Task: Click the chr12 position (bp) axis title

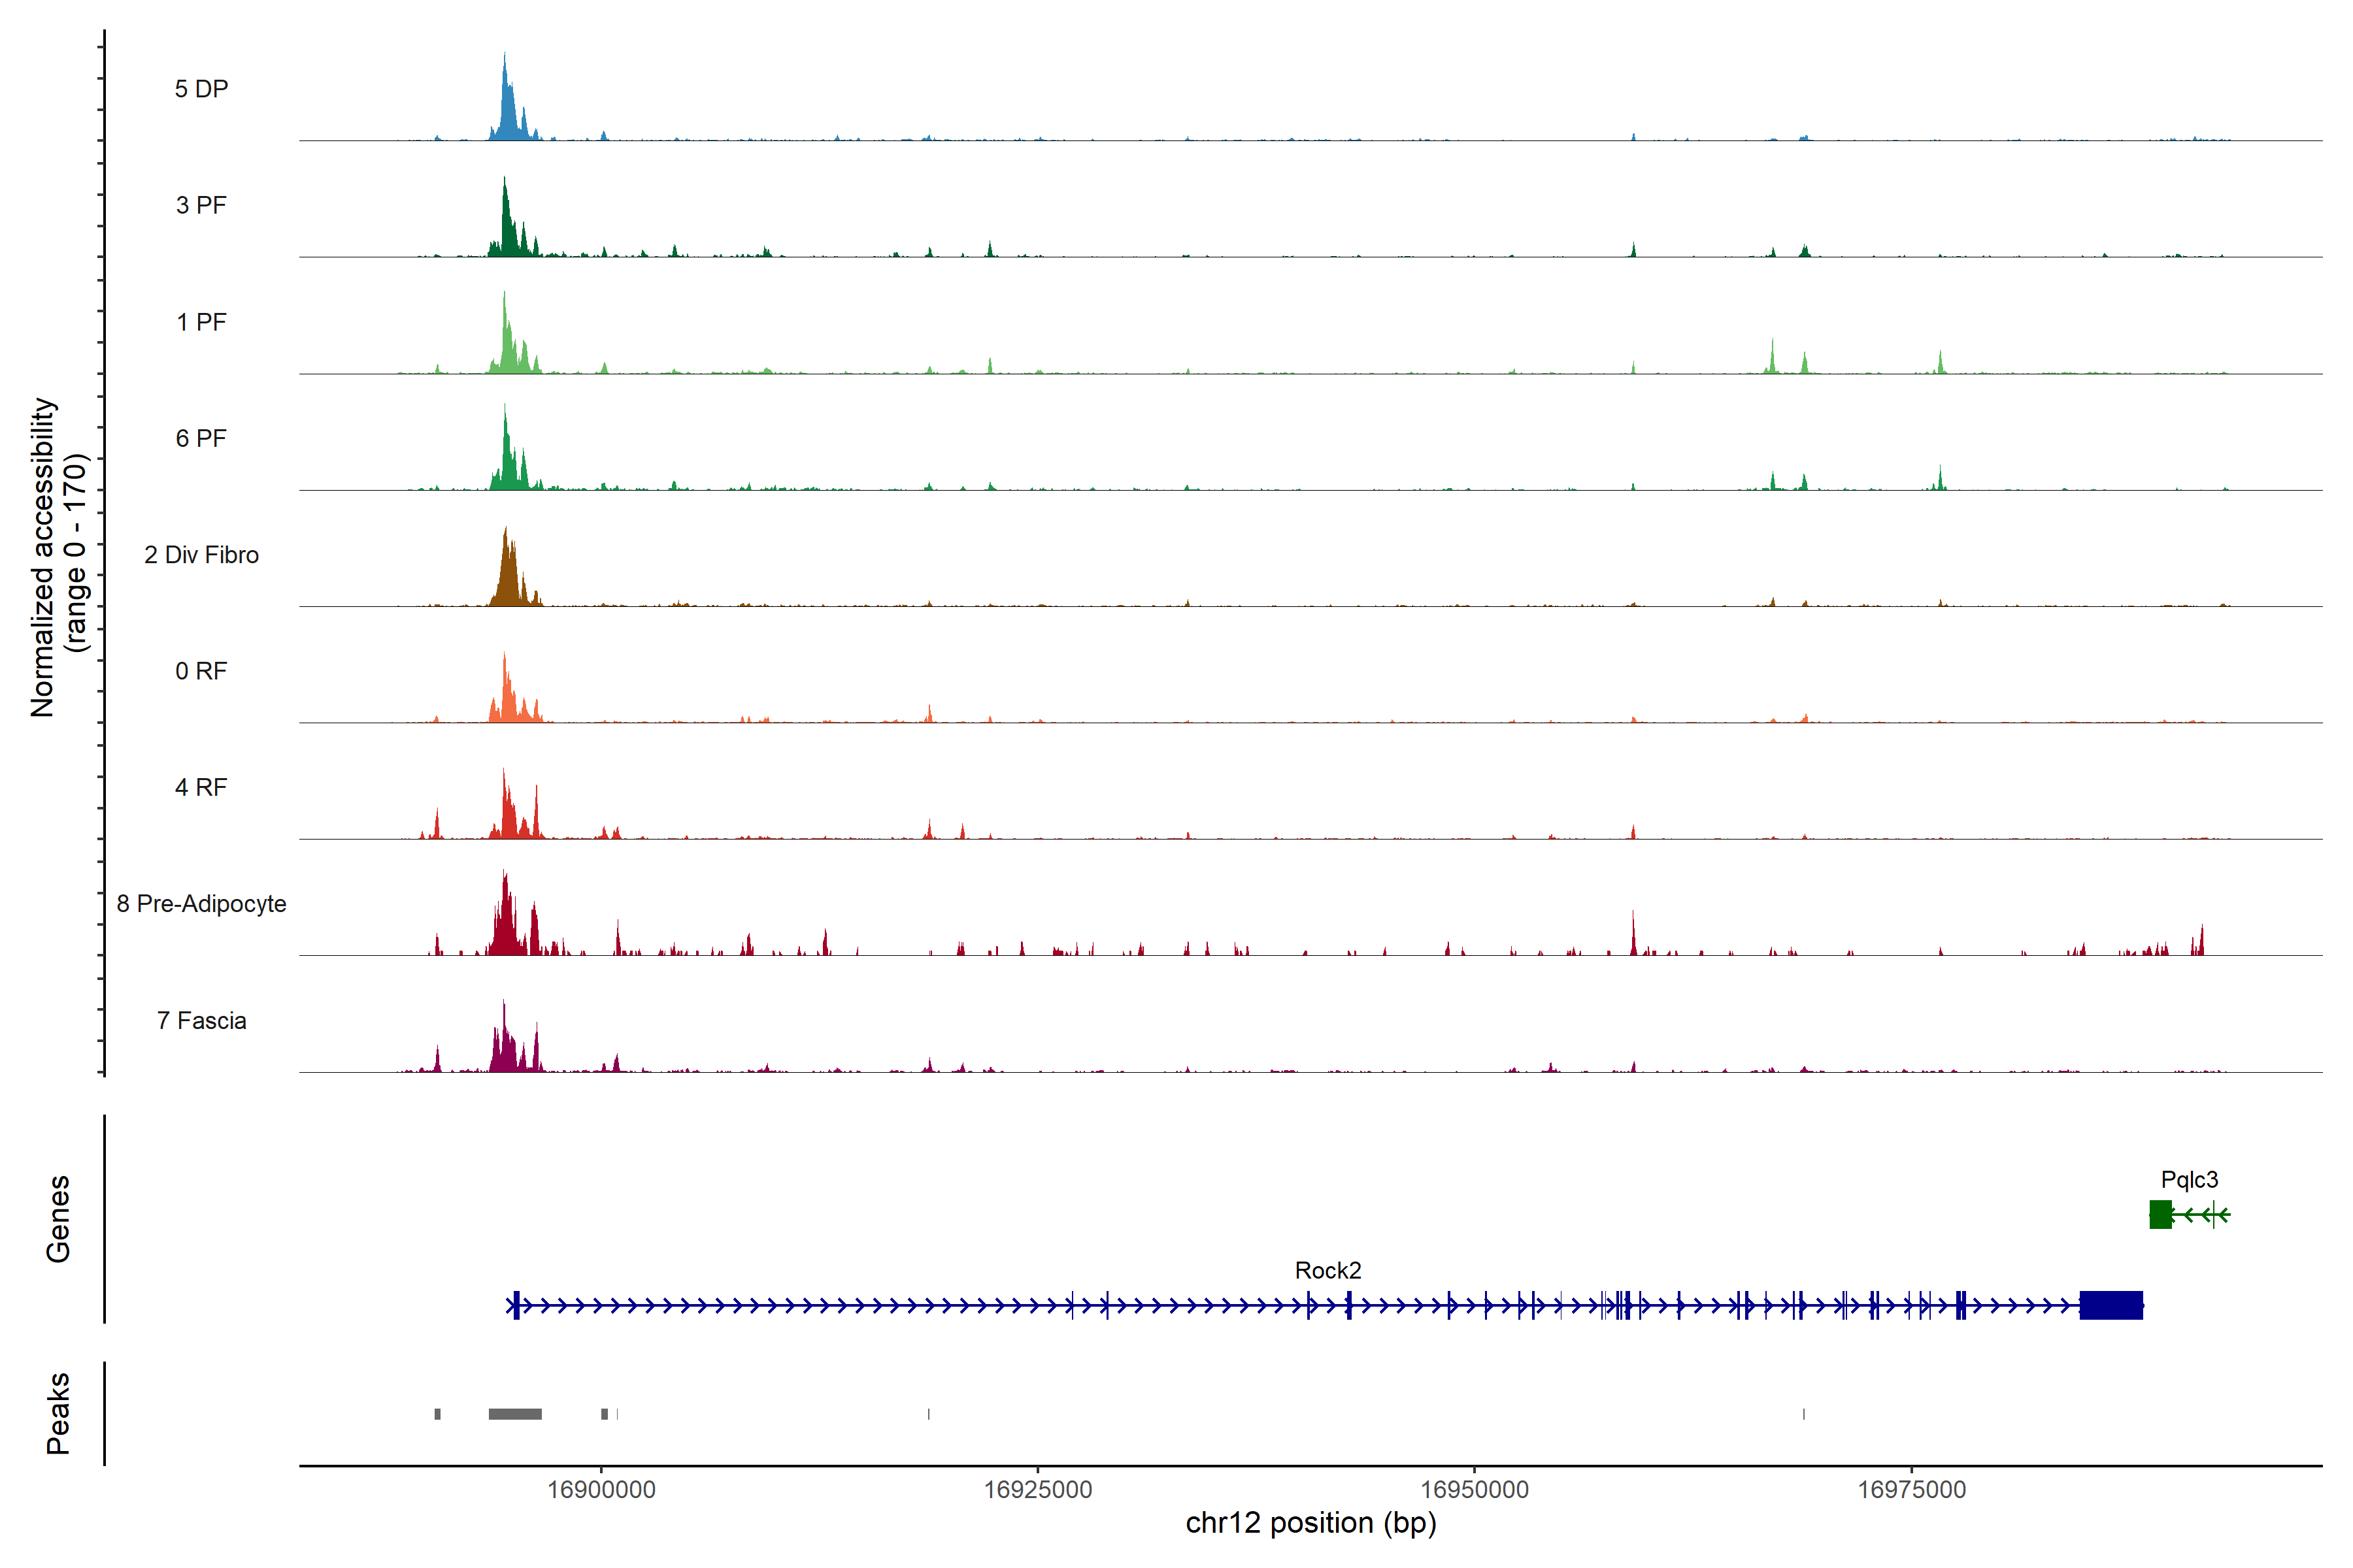Action: [x=1310, y=1523]
